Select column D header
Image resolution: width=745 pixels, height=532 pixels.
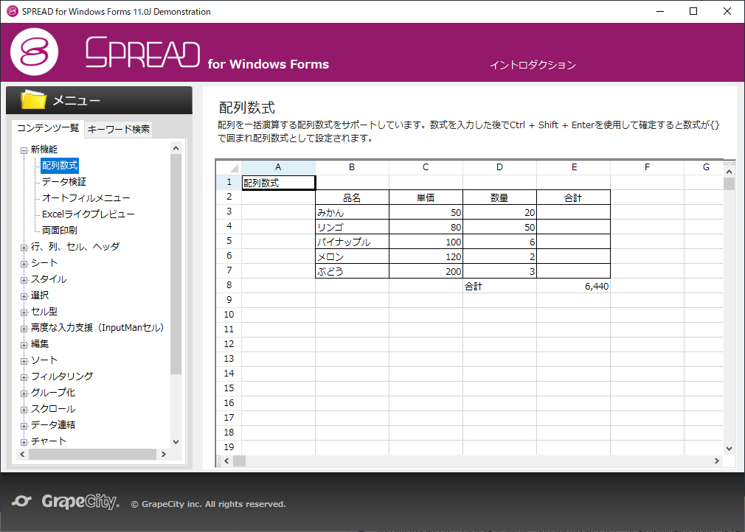pyautogui.click(x=499, y=167)
